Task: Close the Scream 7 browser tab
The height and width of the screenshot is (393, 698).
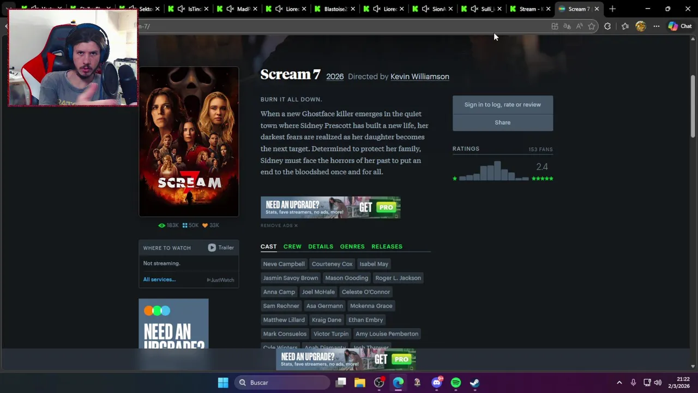Action: pyautogui.click(x=597, y=9)
